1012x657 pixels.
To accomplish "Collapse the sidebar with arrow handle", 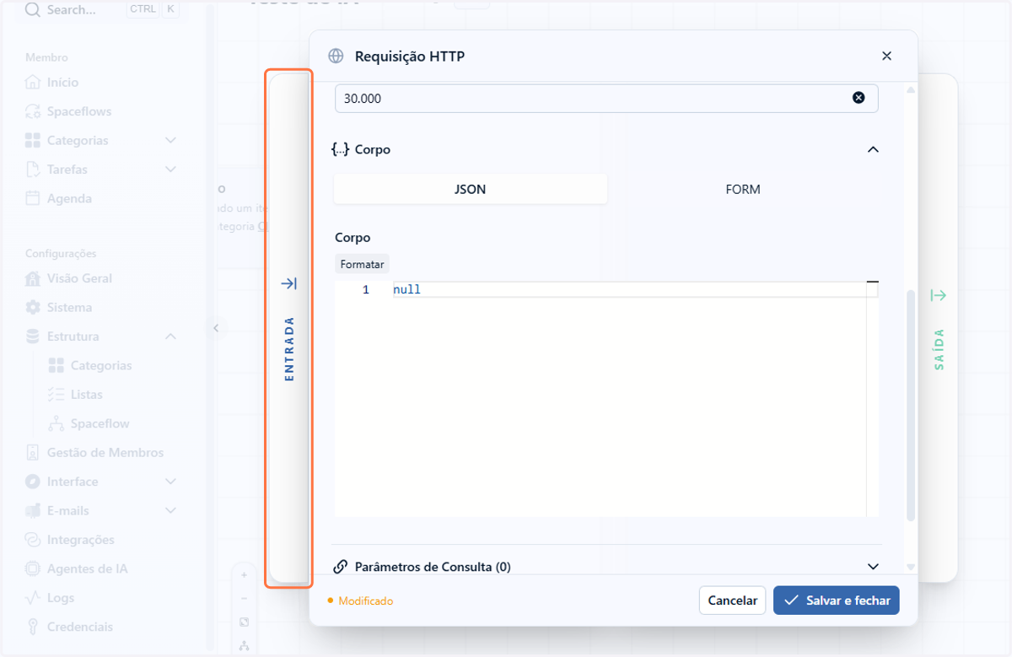I will pyautogui.click(x=216, y=328).
